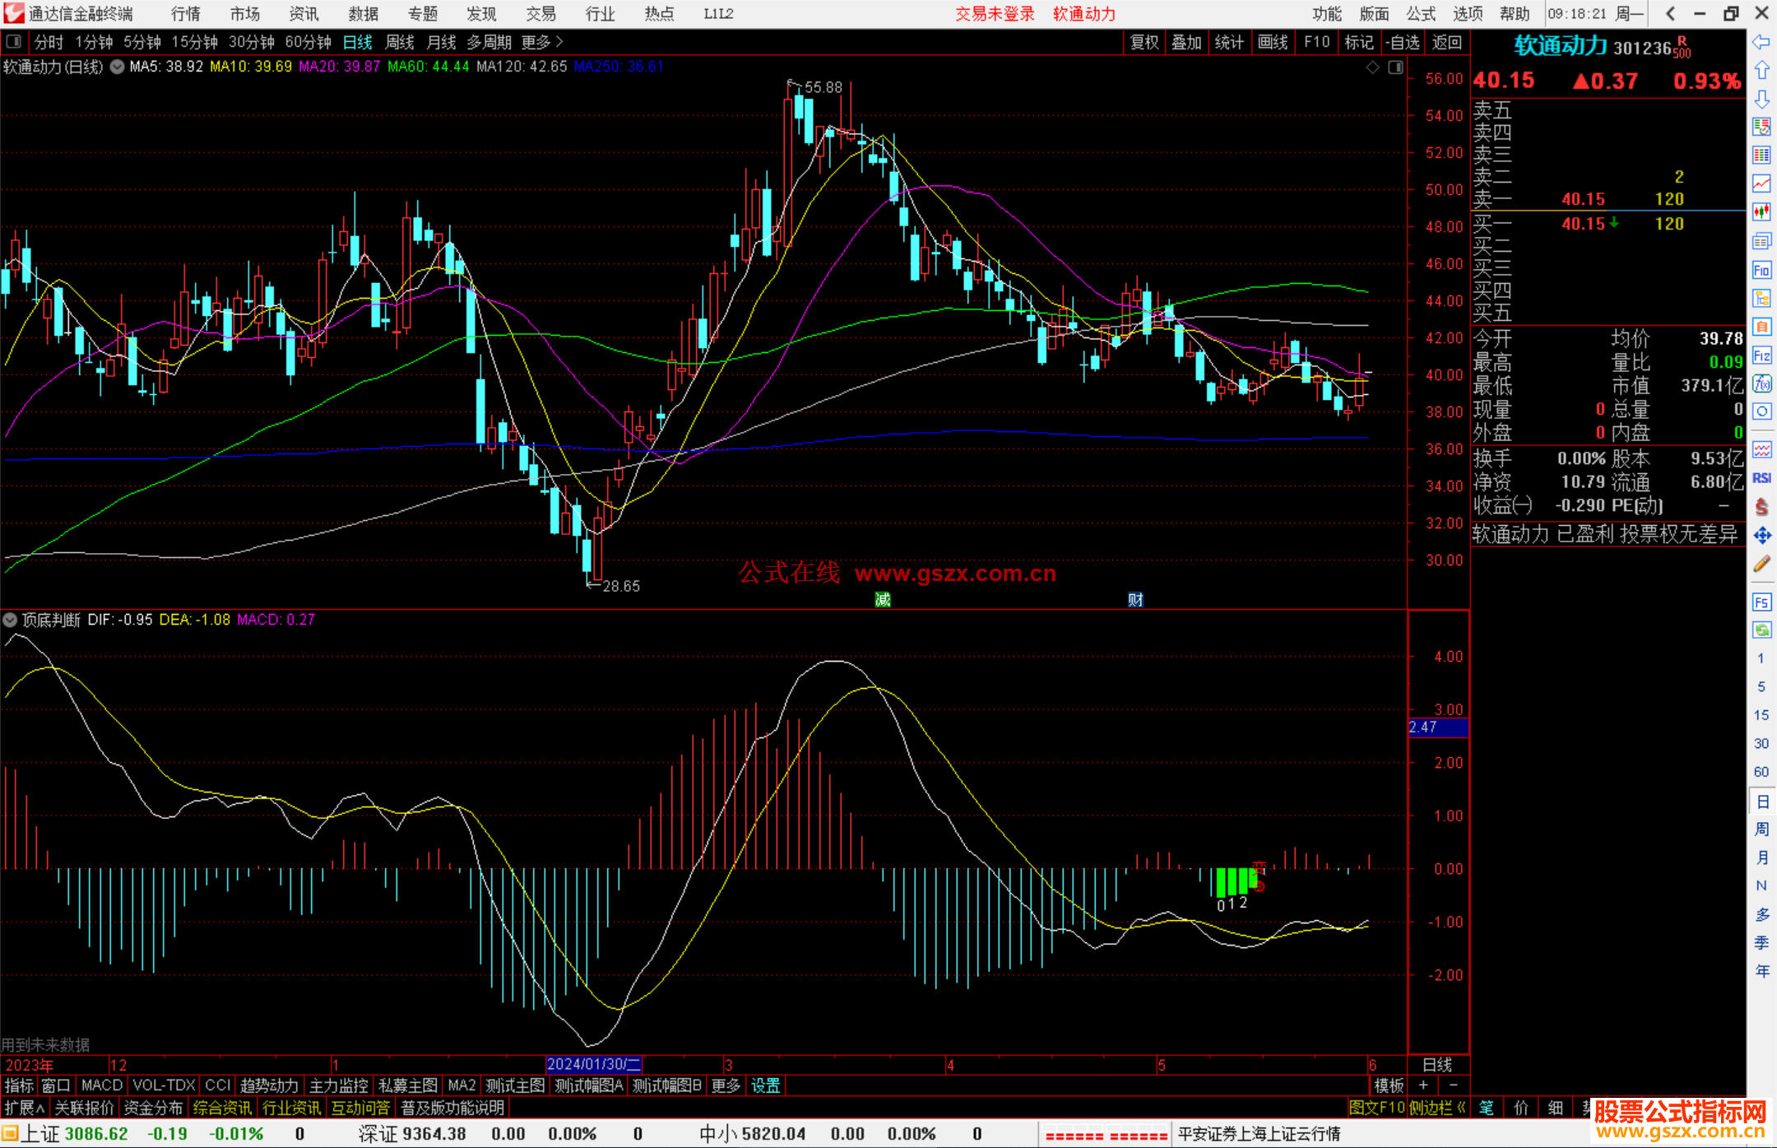Collapse the sidebar using 侧边栏 chevron
1777x1148 pixels.
pyautogui.click(x=1437, y=1108)
